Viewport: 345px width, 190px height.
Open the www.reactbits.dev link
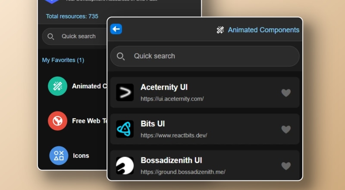coord(174,135)
